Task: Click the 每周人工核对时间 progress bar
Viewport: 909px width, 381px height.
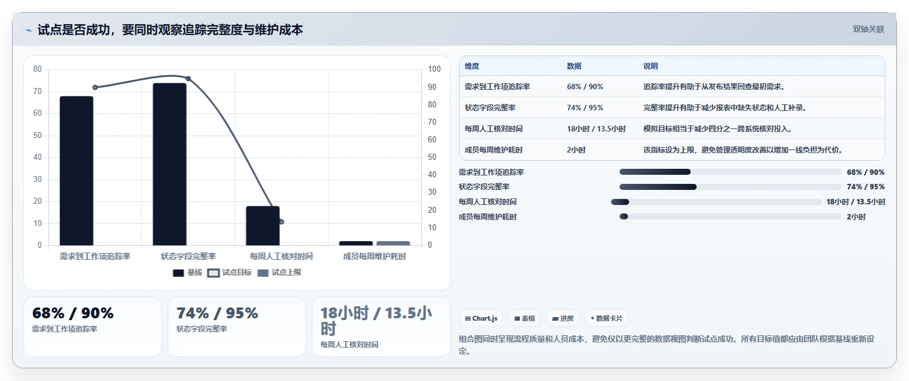Action: click(x=717, y=202)
